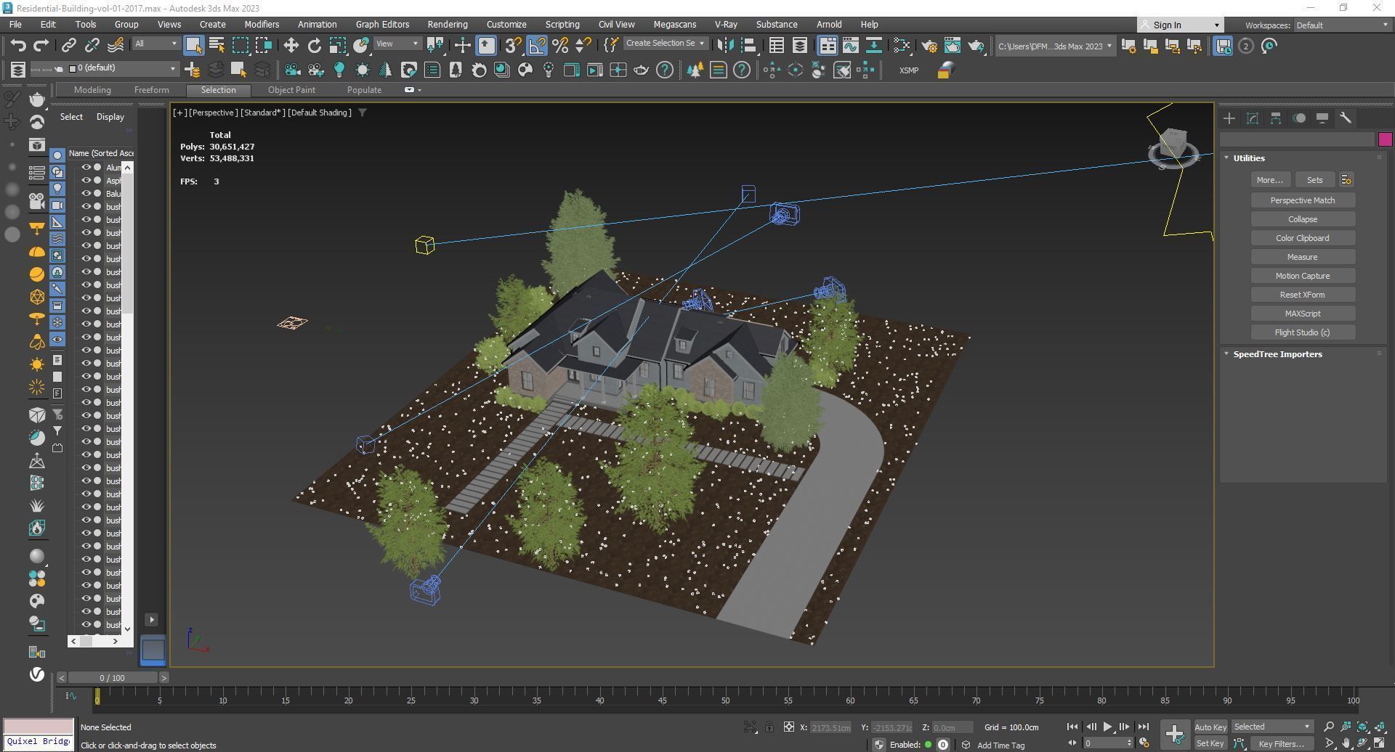The height and width of the screenshot is (752, 1395).
Task: Choose the Select and Rotate tool
Action: click(314, 46)
